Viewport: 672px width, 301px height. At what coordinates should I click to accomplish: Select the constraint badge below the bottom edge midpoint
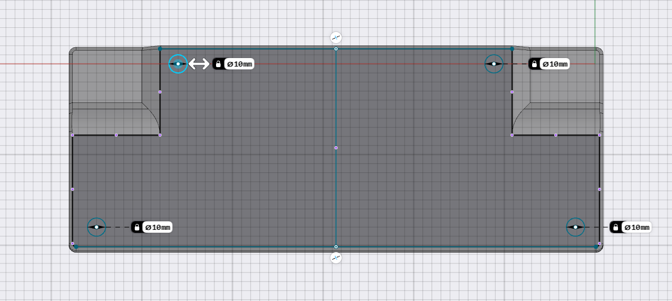click(x=336, y=258)
